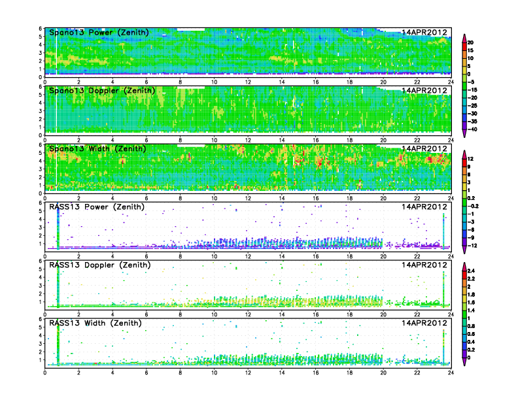Select the 14APR2012 date in RASS13 Width panel

tap(424, 323)
